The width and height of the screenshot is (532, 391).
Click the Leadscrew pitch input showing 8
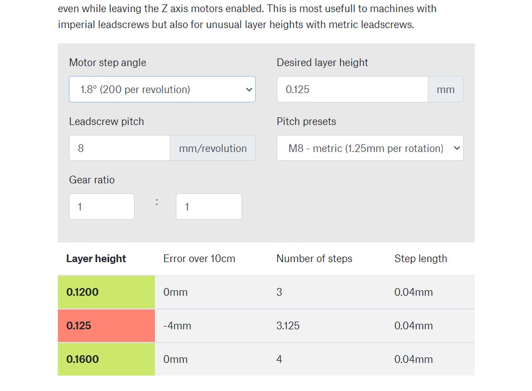point(120,148)
